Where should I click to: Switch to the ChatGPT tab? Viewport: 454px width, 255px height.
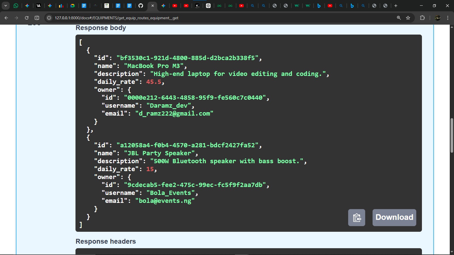pos(208,6)
